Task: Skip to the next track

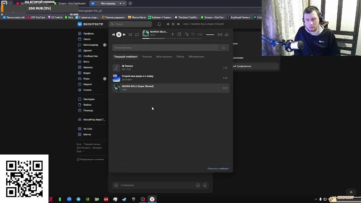Action: [124, 34]
